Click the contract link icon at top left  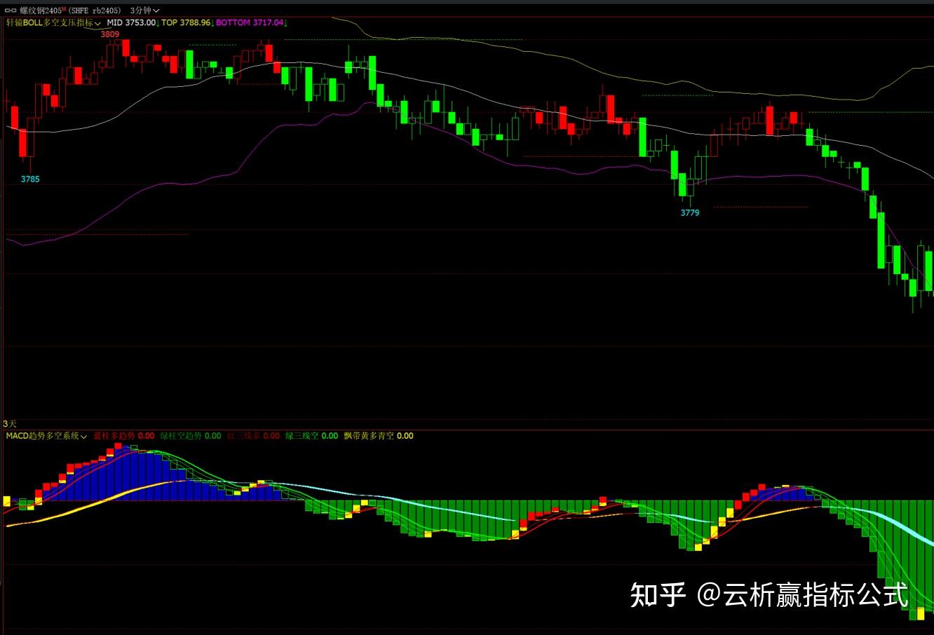tap(9, 11)
